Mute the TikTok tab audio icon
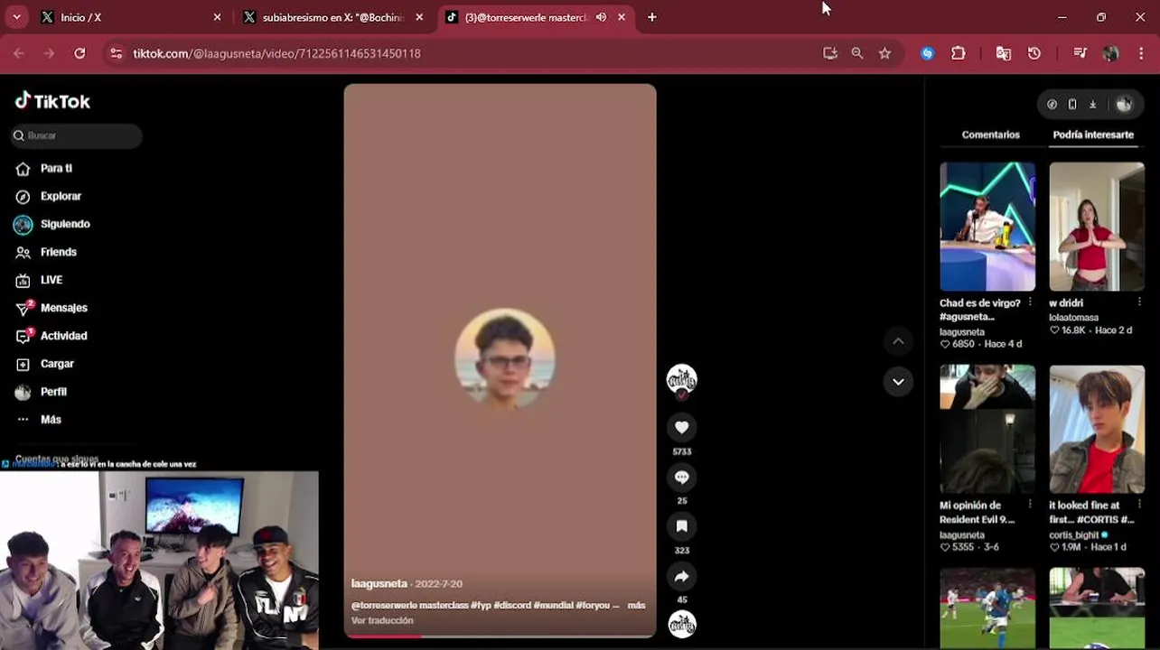This screenshot has height=650, width=1160. point(601,17)
